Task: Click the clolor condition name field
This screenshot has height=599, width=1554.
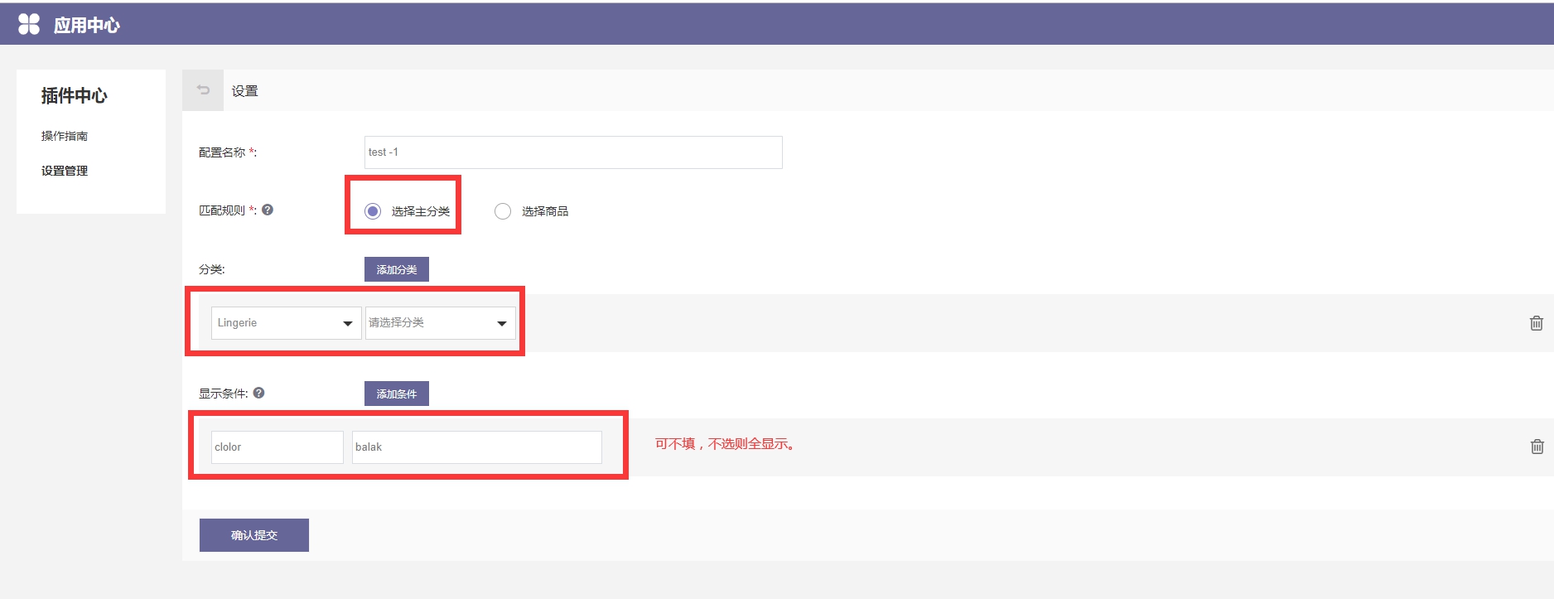Action: coord(277,447)
